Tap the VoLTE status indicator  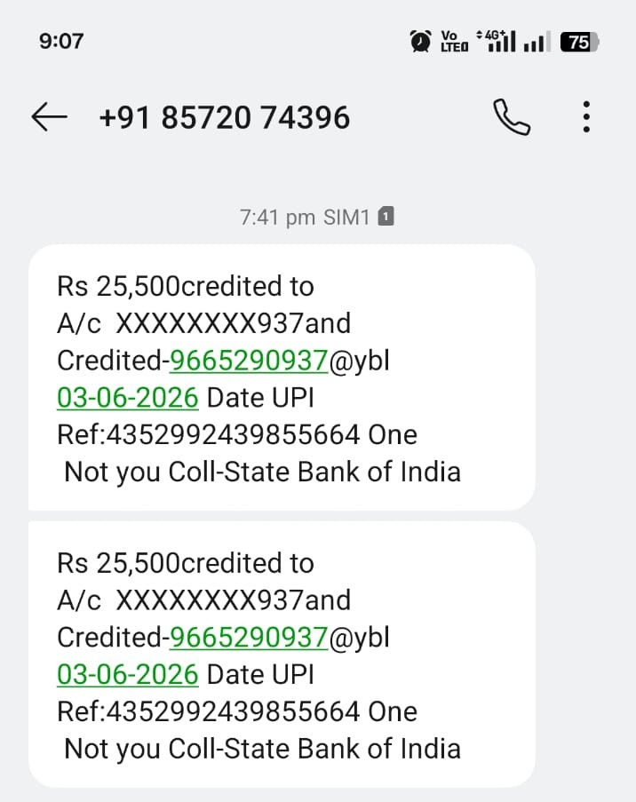coord(455,42)
